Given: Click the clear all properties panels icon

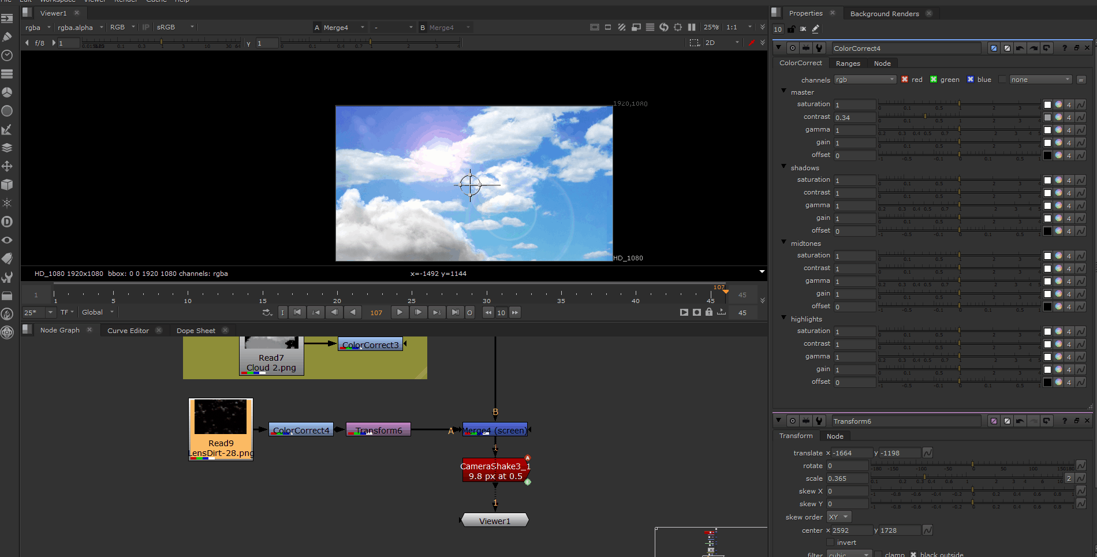Looking at the screenshot, I should [803, 29].
